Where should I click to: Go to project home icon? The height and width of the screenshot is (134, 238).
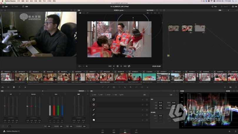(x=229, y=131)
